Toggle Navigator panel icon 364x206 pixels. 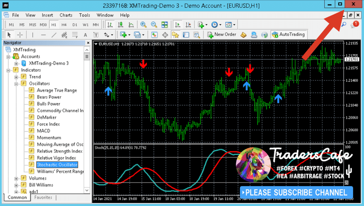(x=175, y=35)
